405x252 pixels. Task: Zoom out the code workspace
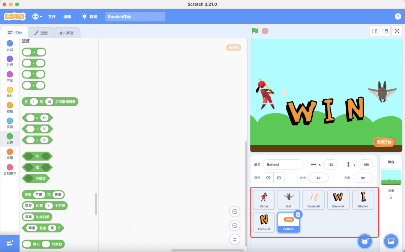(235, 225)
